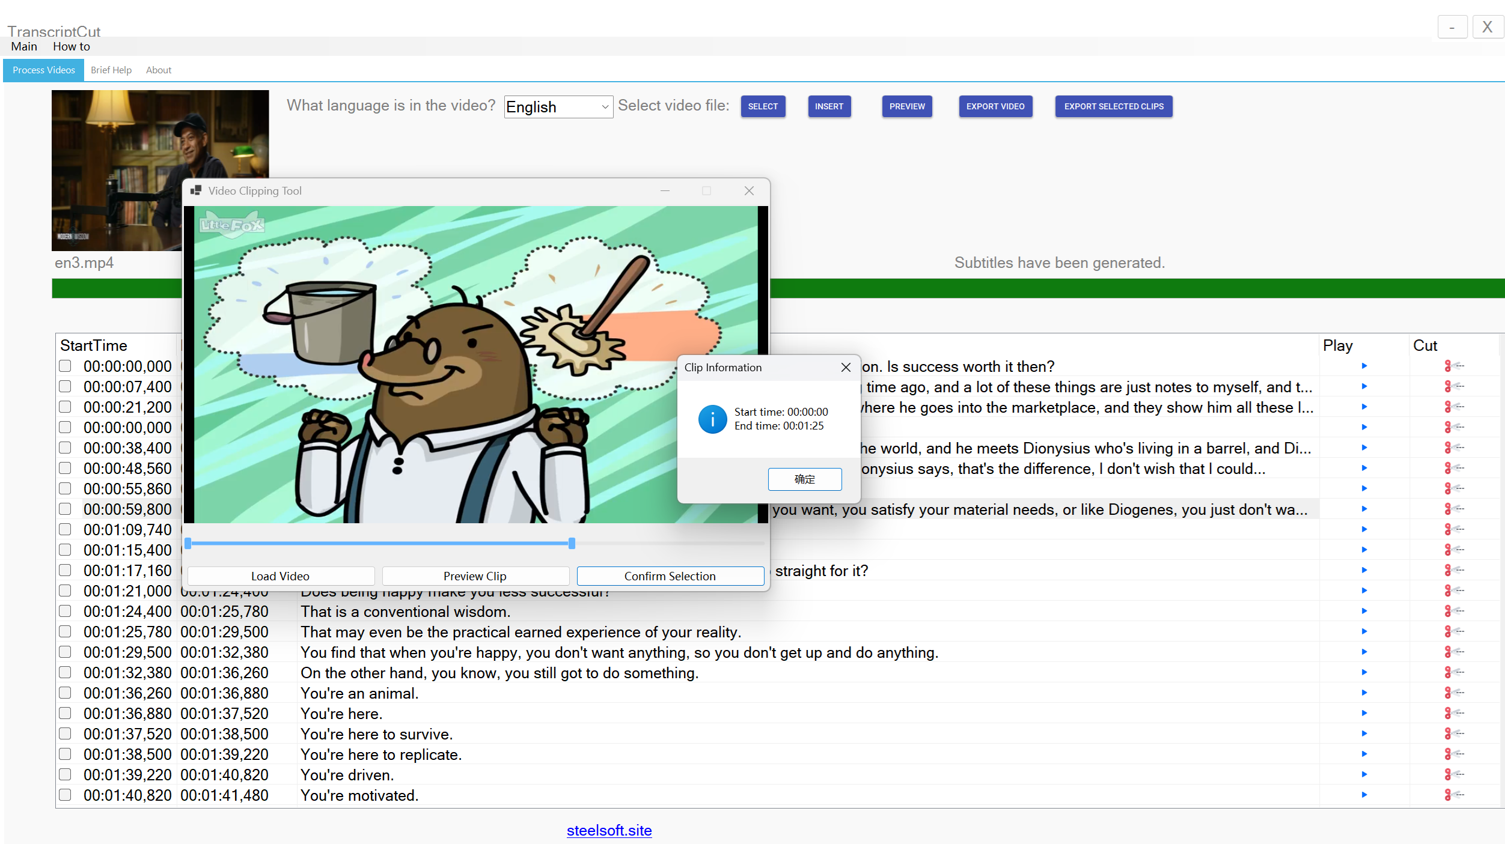This screenshot has height=844, width=1505.
Task: Play the 'You're here to survive.' clip
Action: [x=1364, y=733]
